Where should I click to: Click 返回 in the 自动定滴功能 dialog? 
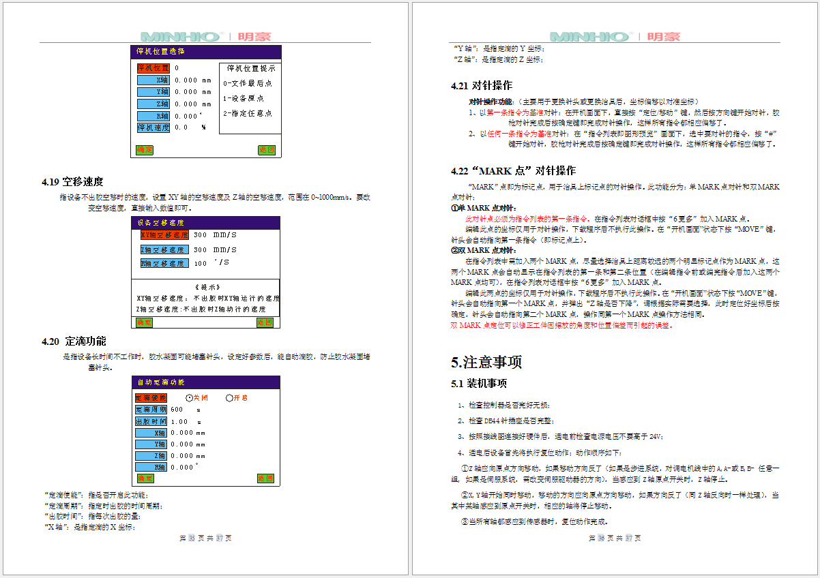266,478
